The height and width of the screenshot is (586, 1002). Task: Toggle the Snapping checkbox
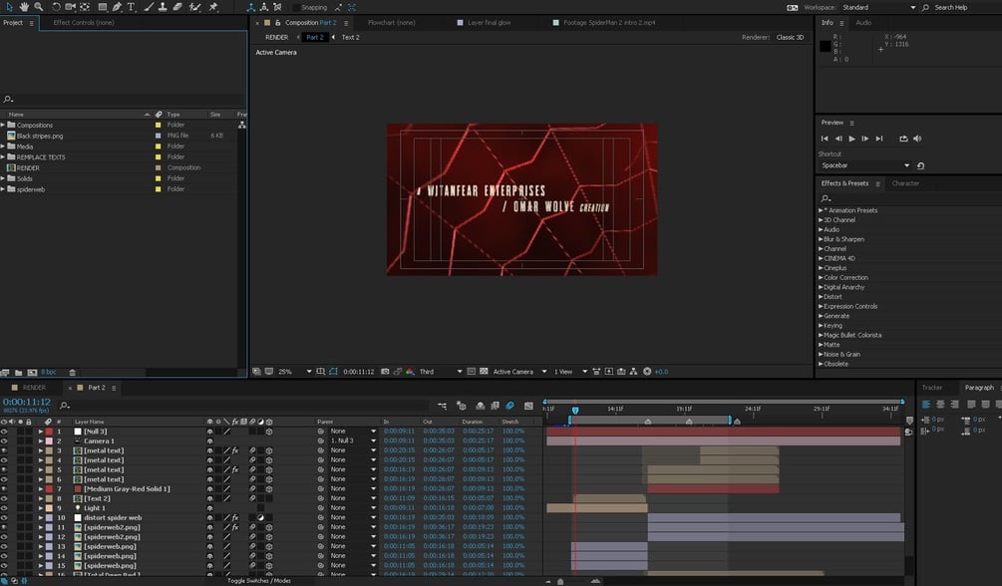pyautogui.click(x=296, y=8)
